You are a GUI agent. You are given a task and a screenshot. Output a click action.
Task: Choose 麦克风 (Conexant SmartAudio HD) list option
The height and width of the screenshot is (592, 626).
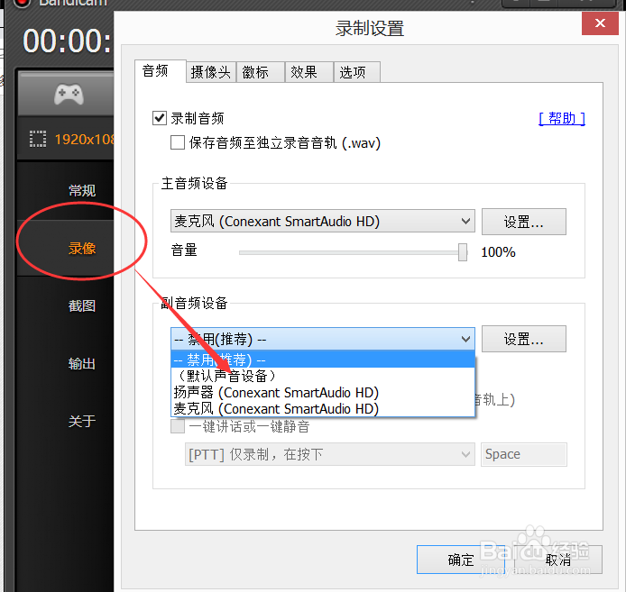(323, 409)
